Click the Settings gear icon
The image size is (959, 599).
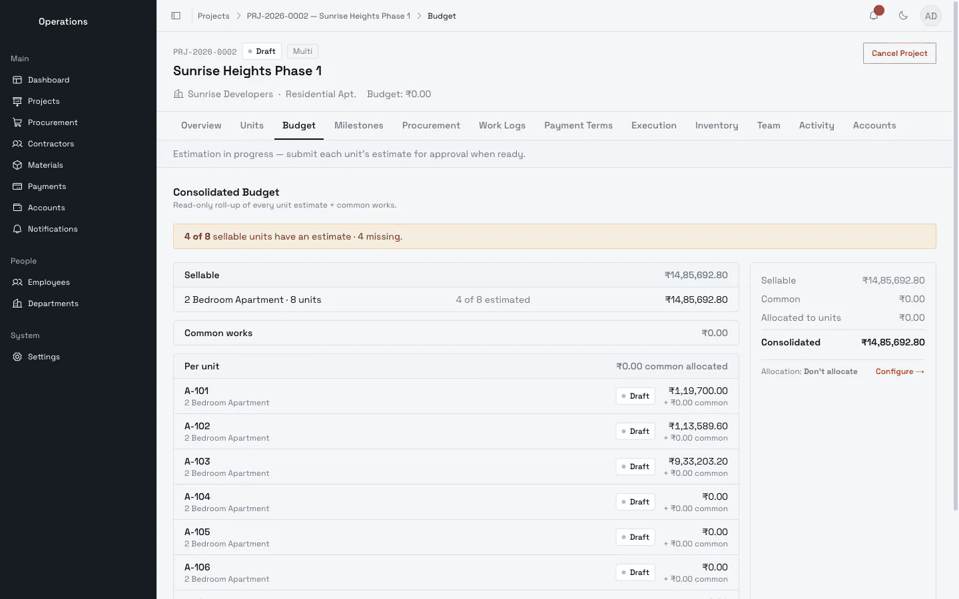point(17,357)
